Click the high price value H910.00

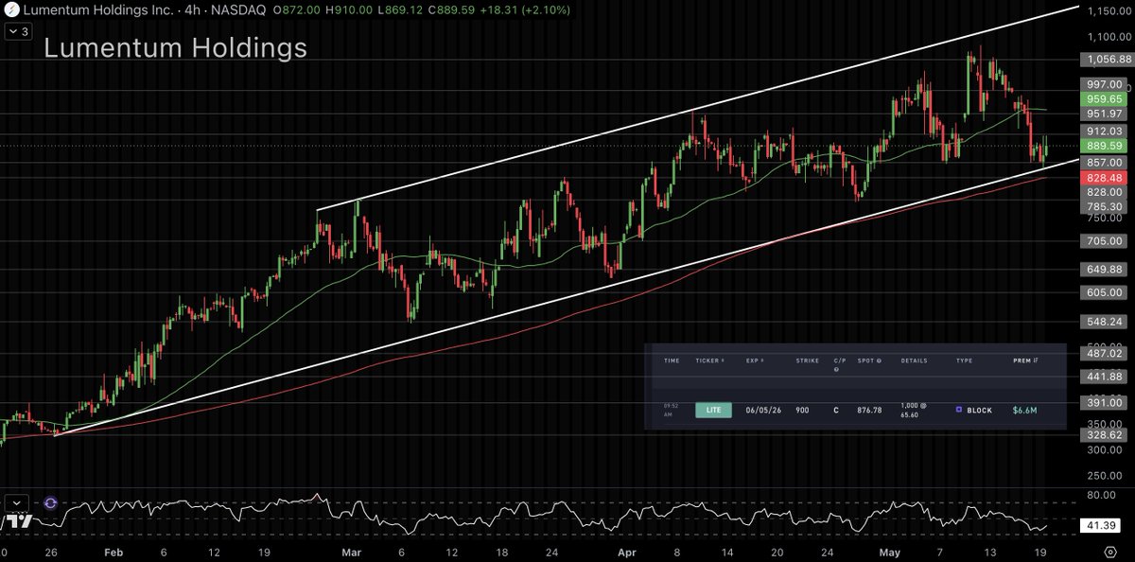[347, 9]
